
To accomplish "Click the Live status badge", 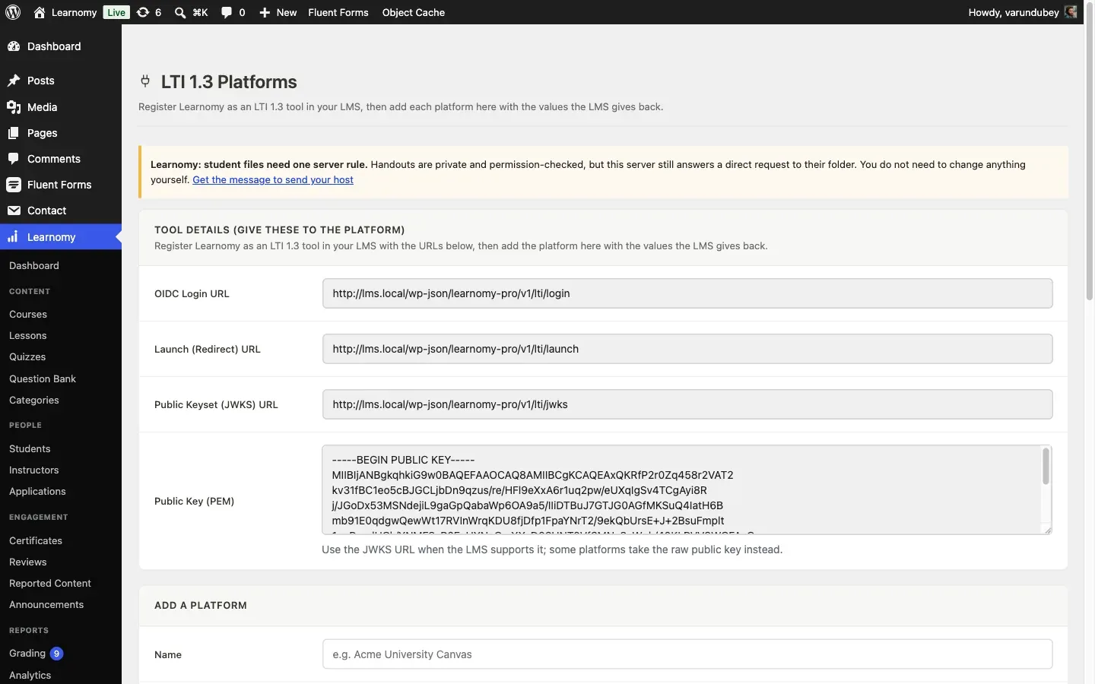I will 116,12.
